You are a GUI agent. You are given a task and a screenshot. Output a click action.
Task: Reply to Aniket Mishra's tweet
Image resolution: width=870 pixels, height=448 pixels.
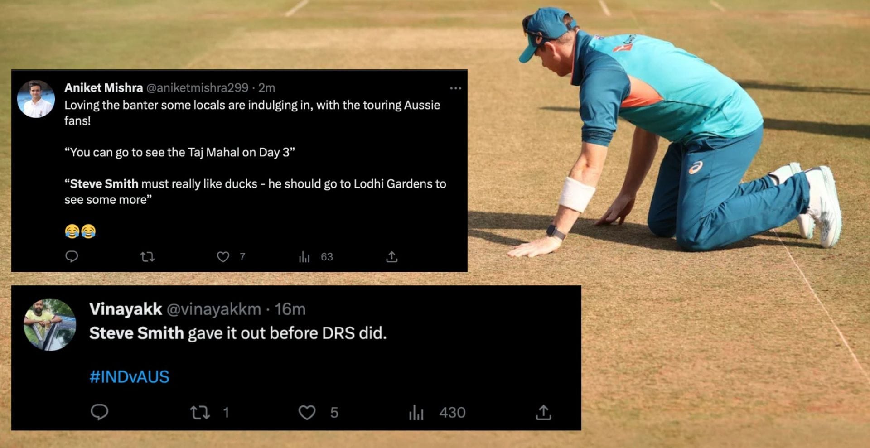tap(72, 256)
